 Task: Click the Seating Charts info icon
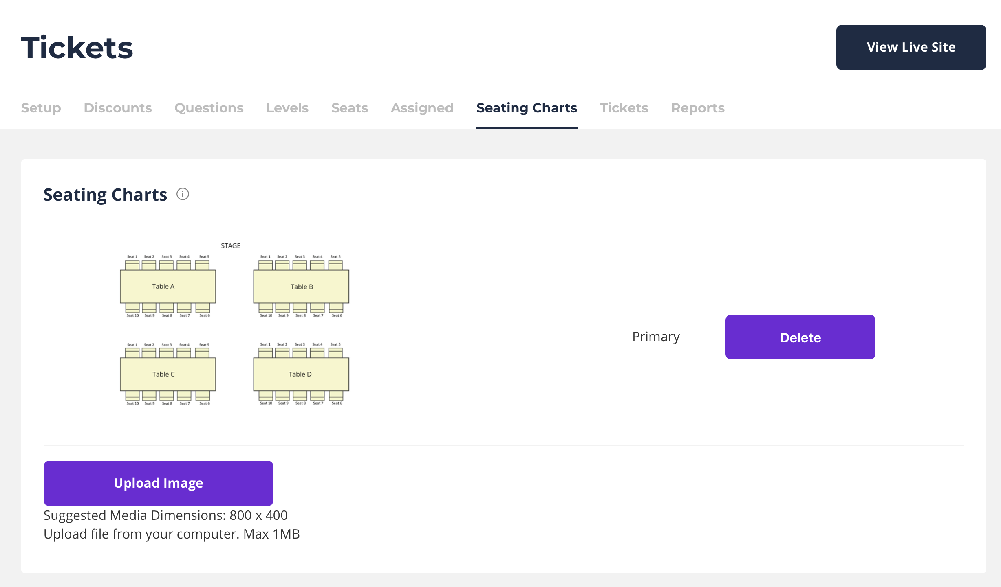[x=183, y=194]
